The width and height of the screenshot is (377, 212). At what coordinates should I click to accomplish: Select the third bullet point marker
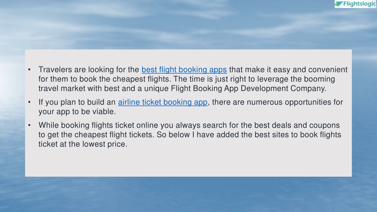[29, 125]
